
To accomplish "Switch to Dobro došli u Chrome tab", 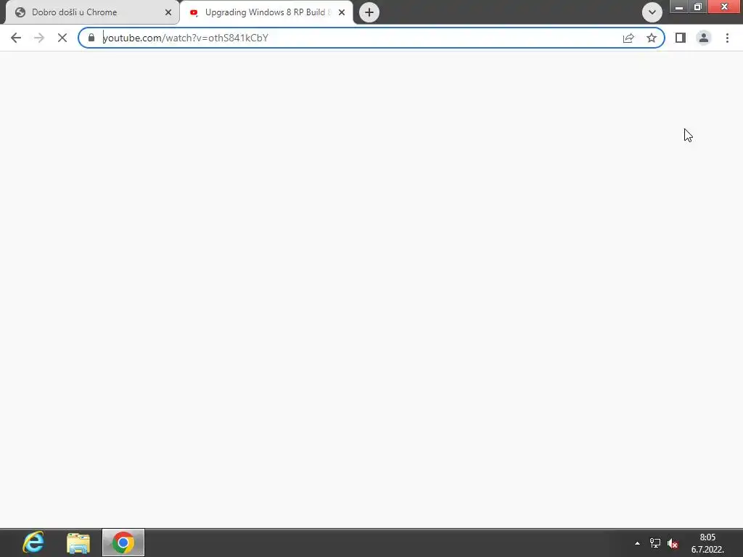I will tap(92, 12).
